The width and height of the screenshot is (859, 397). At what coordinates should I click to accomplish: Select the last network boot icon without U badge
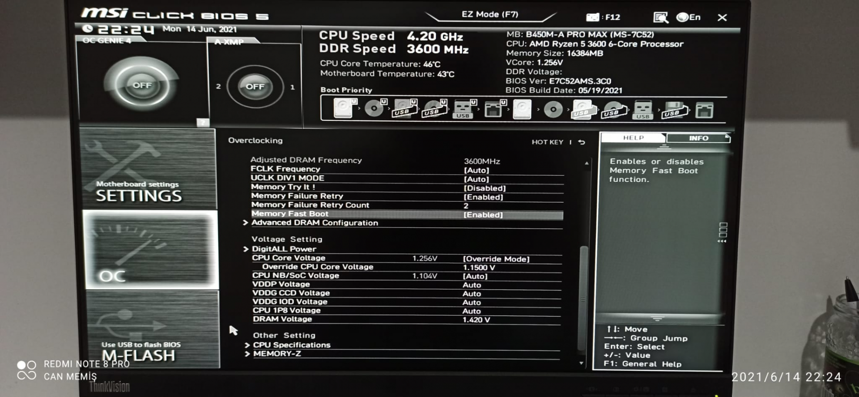704,110
